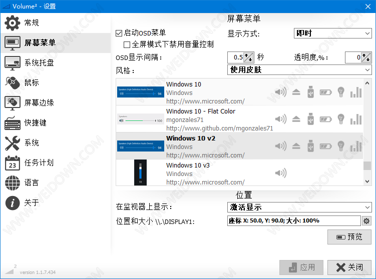Image resolution: width=376 pixels, height=279 pixels.
Task: Adjust the 透明度 stepper arrows
Action: click(x=366, y=57)
